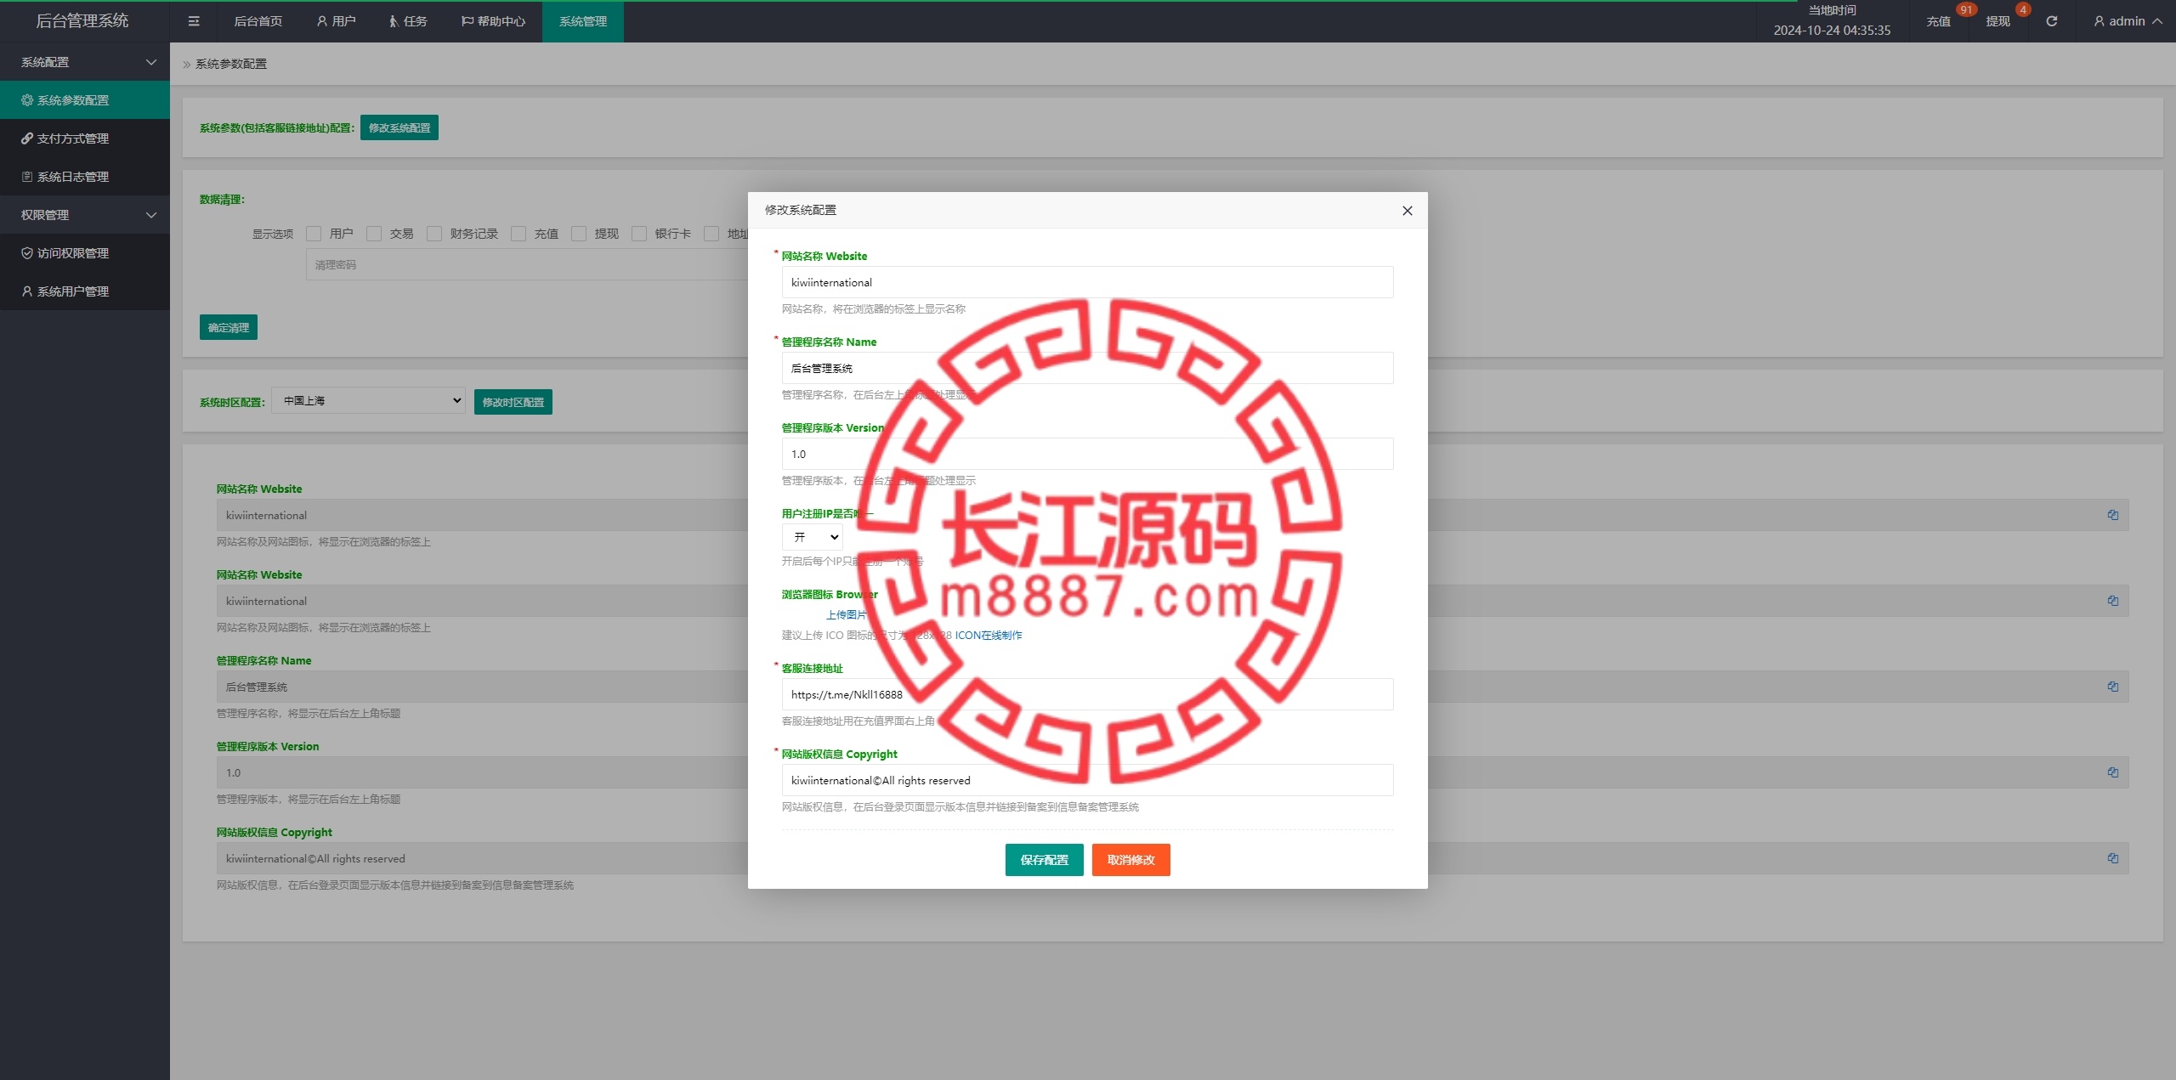Tick the 银行卡 data cleanup checkbox
The height and width of the screenshot is (1080, 2176).
639,234
